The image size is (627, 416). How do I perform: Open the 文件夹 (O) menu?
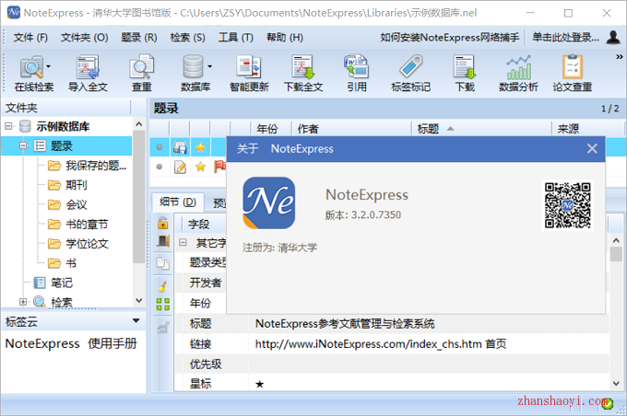[85, 38]
